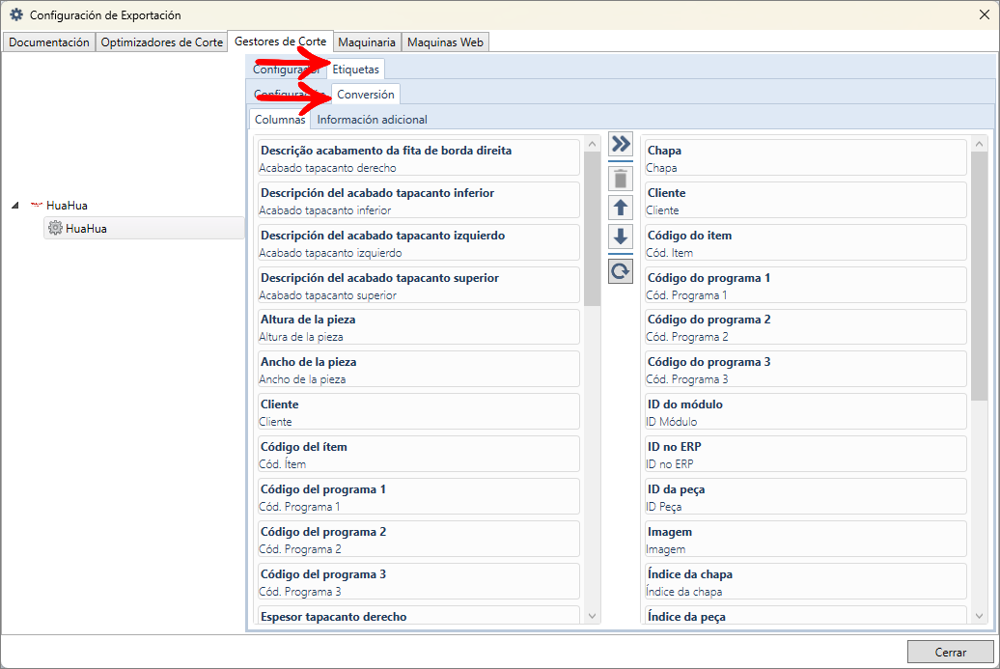
Task: Select the Gestores de Corte tab
Action: pos(281,42)
